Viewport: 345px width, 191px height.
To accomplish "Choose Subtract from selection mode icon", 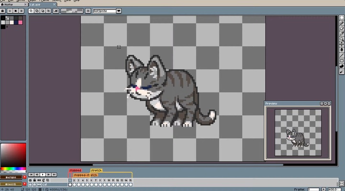I will [43, 11].
